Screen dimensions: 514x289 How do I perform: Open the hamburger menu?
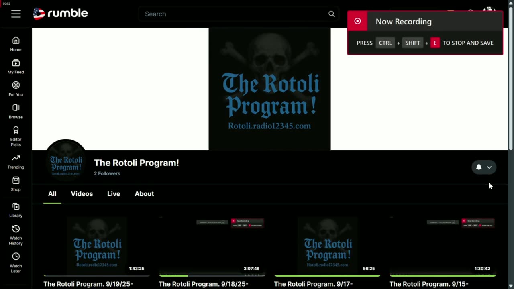coord(16,14)
